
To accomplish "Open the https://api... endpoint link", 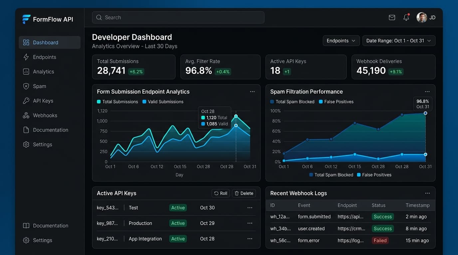I will (x=350, y=217).
